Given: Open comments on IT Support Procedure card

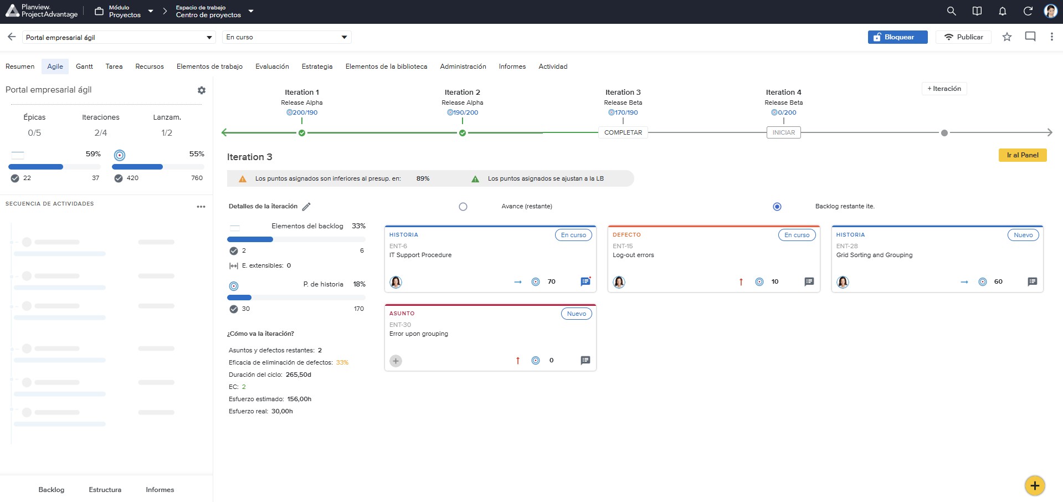Looking at the screenshot, I should click(586, 281).
